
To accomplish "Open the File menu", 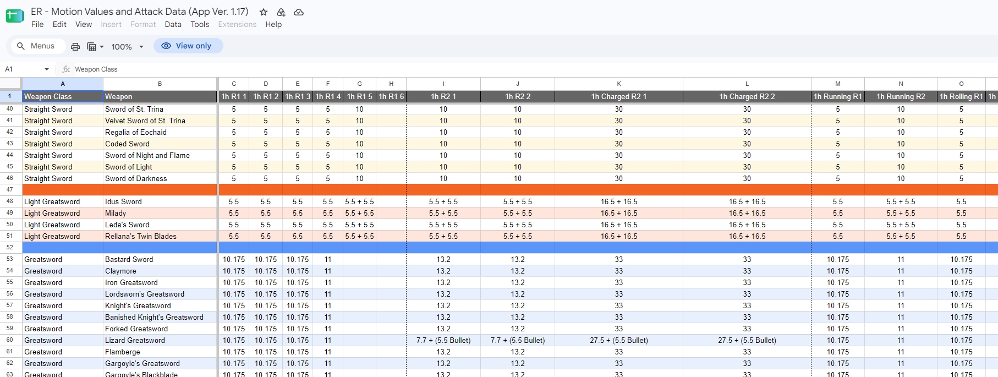I will (37, 24).
